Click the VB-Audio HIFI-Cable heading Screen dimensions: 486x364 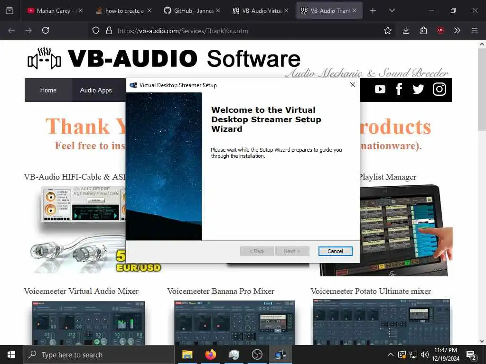75,177
